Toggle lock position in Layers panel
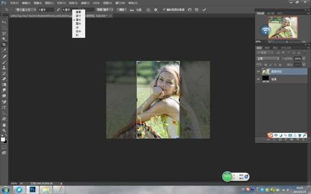Image resolution: width=311 pixels, height=194 pixels. click(x=275, y=65)
